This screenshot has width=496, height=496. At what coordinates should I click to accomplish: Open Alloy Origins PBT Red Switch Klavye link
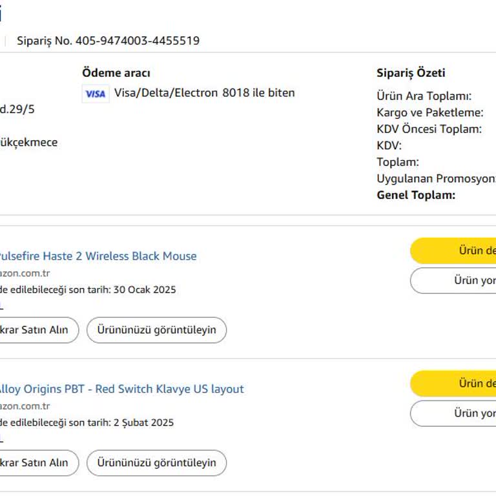coord(121,389)
